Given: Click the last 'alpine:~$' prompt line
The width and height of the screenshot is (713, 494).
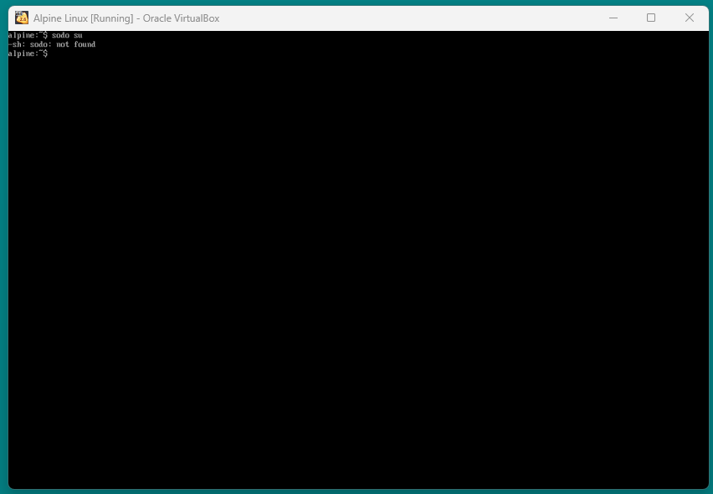Looking at the screenshot, I should (x=28, y=53).
